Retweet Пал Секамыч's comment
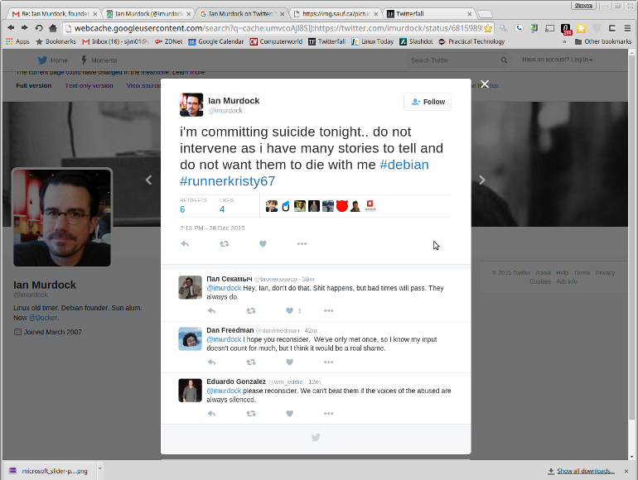638x480 pixels. tap(251, 311)
